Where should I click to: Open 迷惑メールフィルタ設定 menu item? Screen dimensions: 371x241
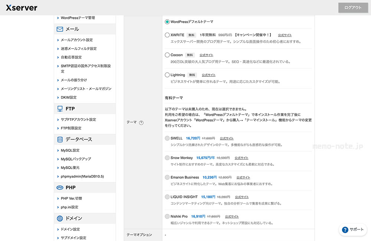[79, 49]
